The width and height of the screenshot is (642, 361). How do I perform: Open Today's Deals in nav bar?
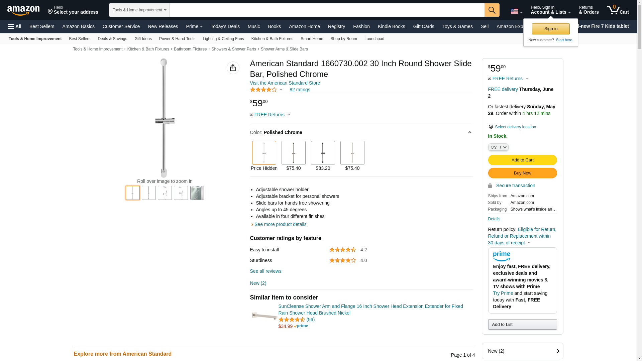click(x=225, y=26)
